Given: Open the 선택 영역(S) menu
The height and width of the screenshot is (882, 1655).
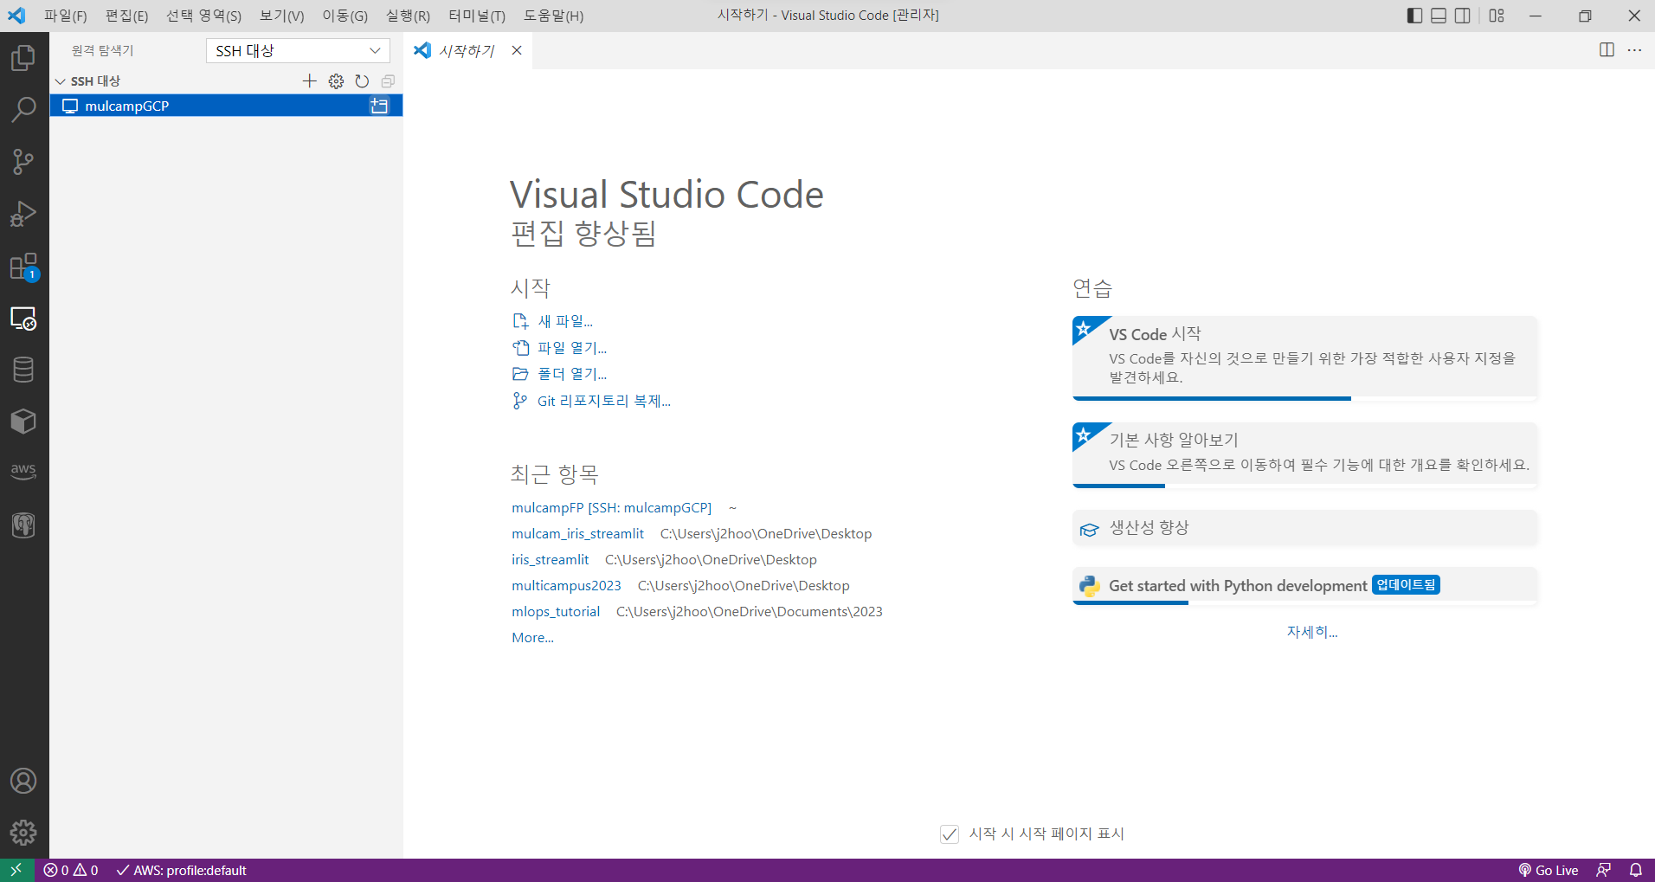Looking at the screenshot, I should [x=203, y=16].
